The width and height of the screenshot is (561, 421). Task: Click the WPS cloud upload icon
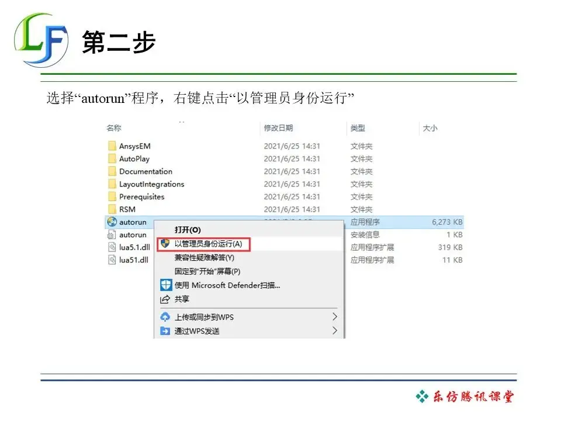[x=166, y=316]
